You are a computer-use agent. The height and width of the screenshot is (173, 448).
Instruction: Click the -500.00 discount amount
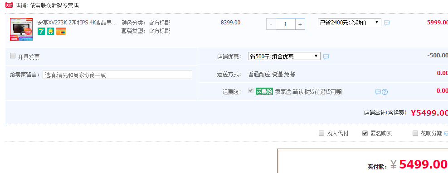coord(438,55)
